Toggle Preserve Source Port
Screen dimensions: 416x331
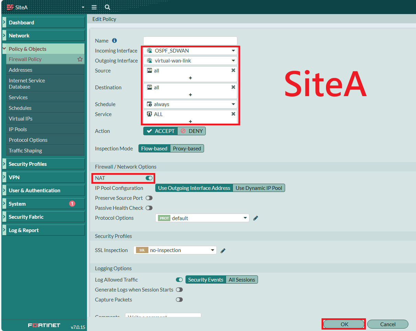click(149, 198)
